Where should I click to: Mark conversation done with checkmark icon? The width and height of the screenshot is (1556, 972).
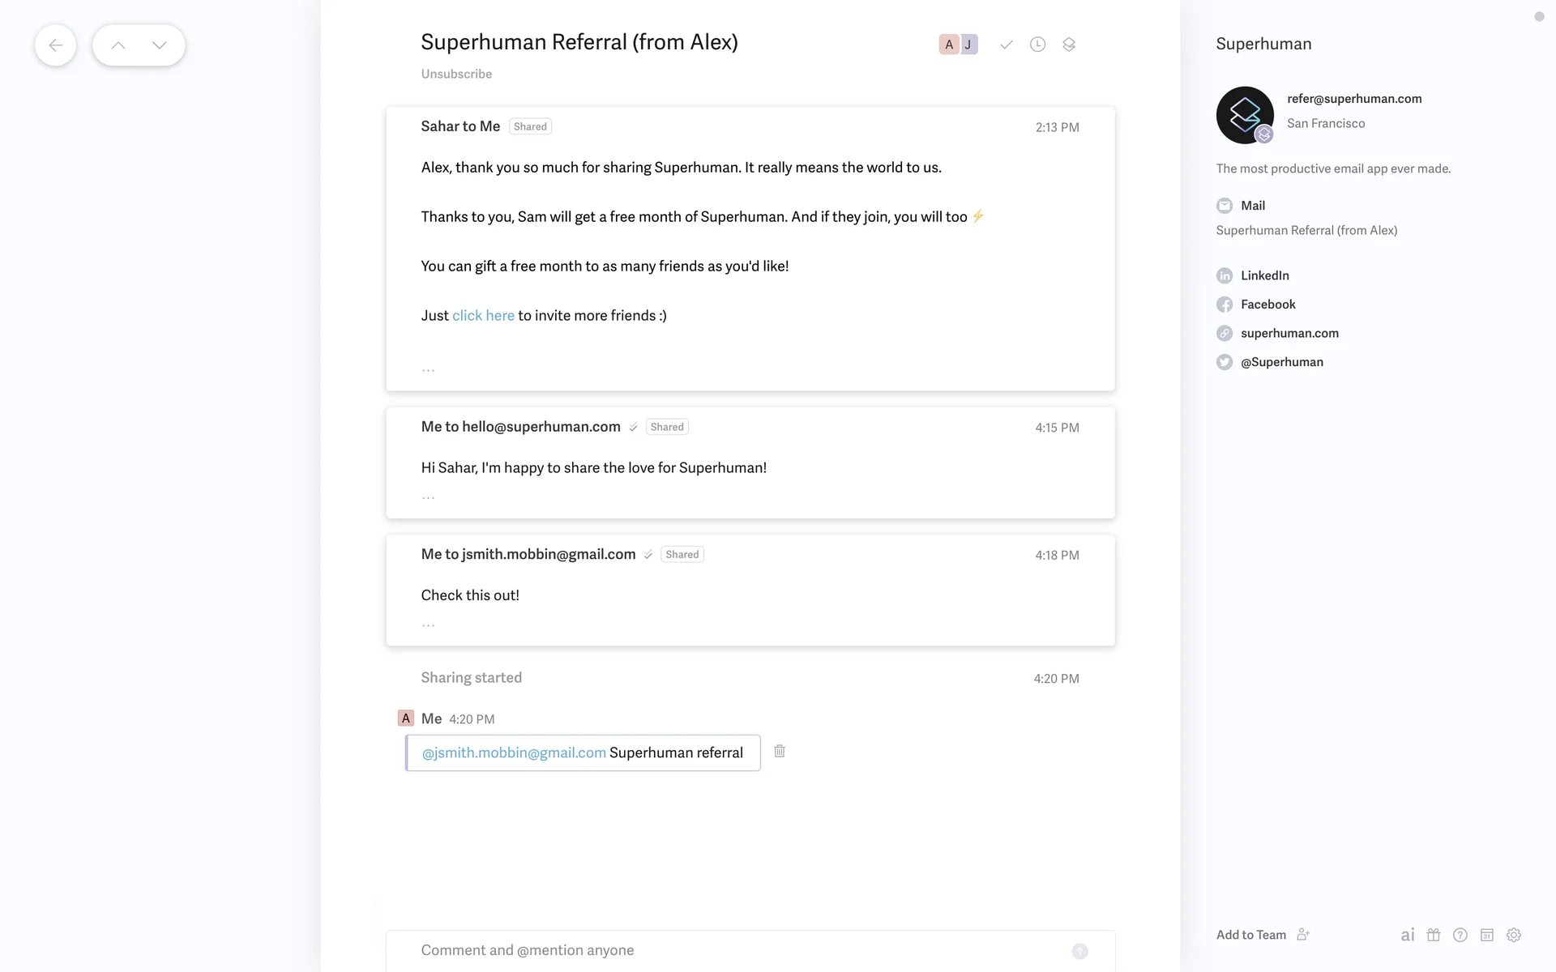(1006, 45)
